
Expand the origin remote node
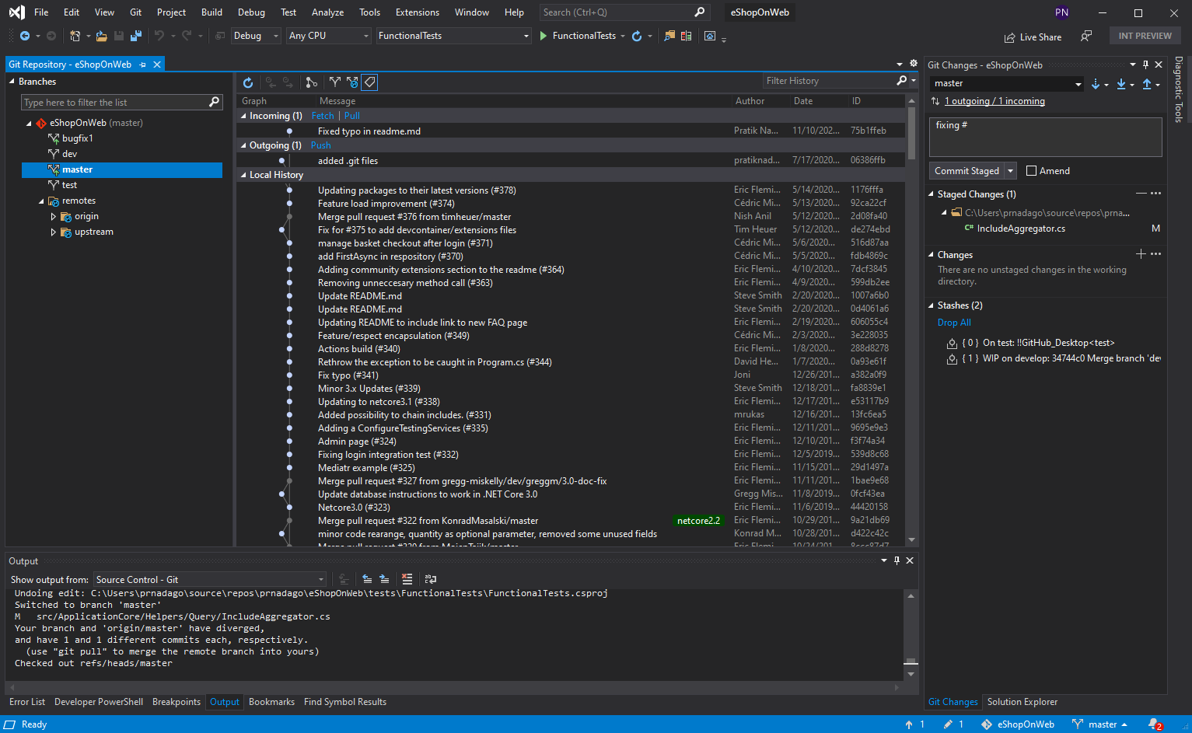tap(53, 216)
